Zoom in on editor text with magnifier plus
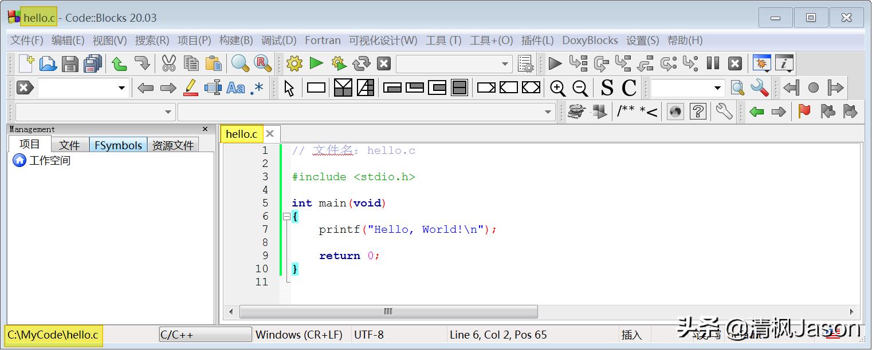 (557, 87)
